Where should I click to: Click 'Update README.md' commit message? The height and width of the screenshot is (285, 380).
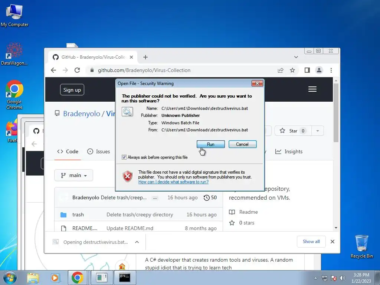click(130, 228)
